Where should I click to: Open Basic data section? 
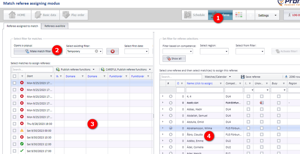click(x=45, y=15)
